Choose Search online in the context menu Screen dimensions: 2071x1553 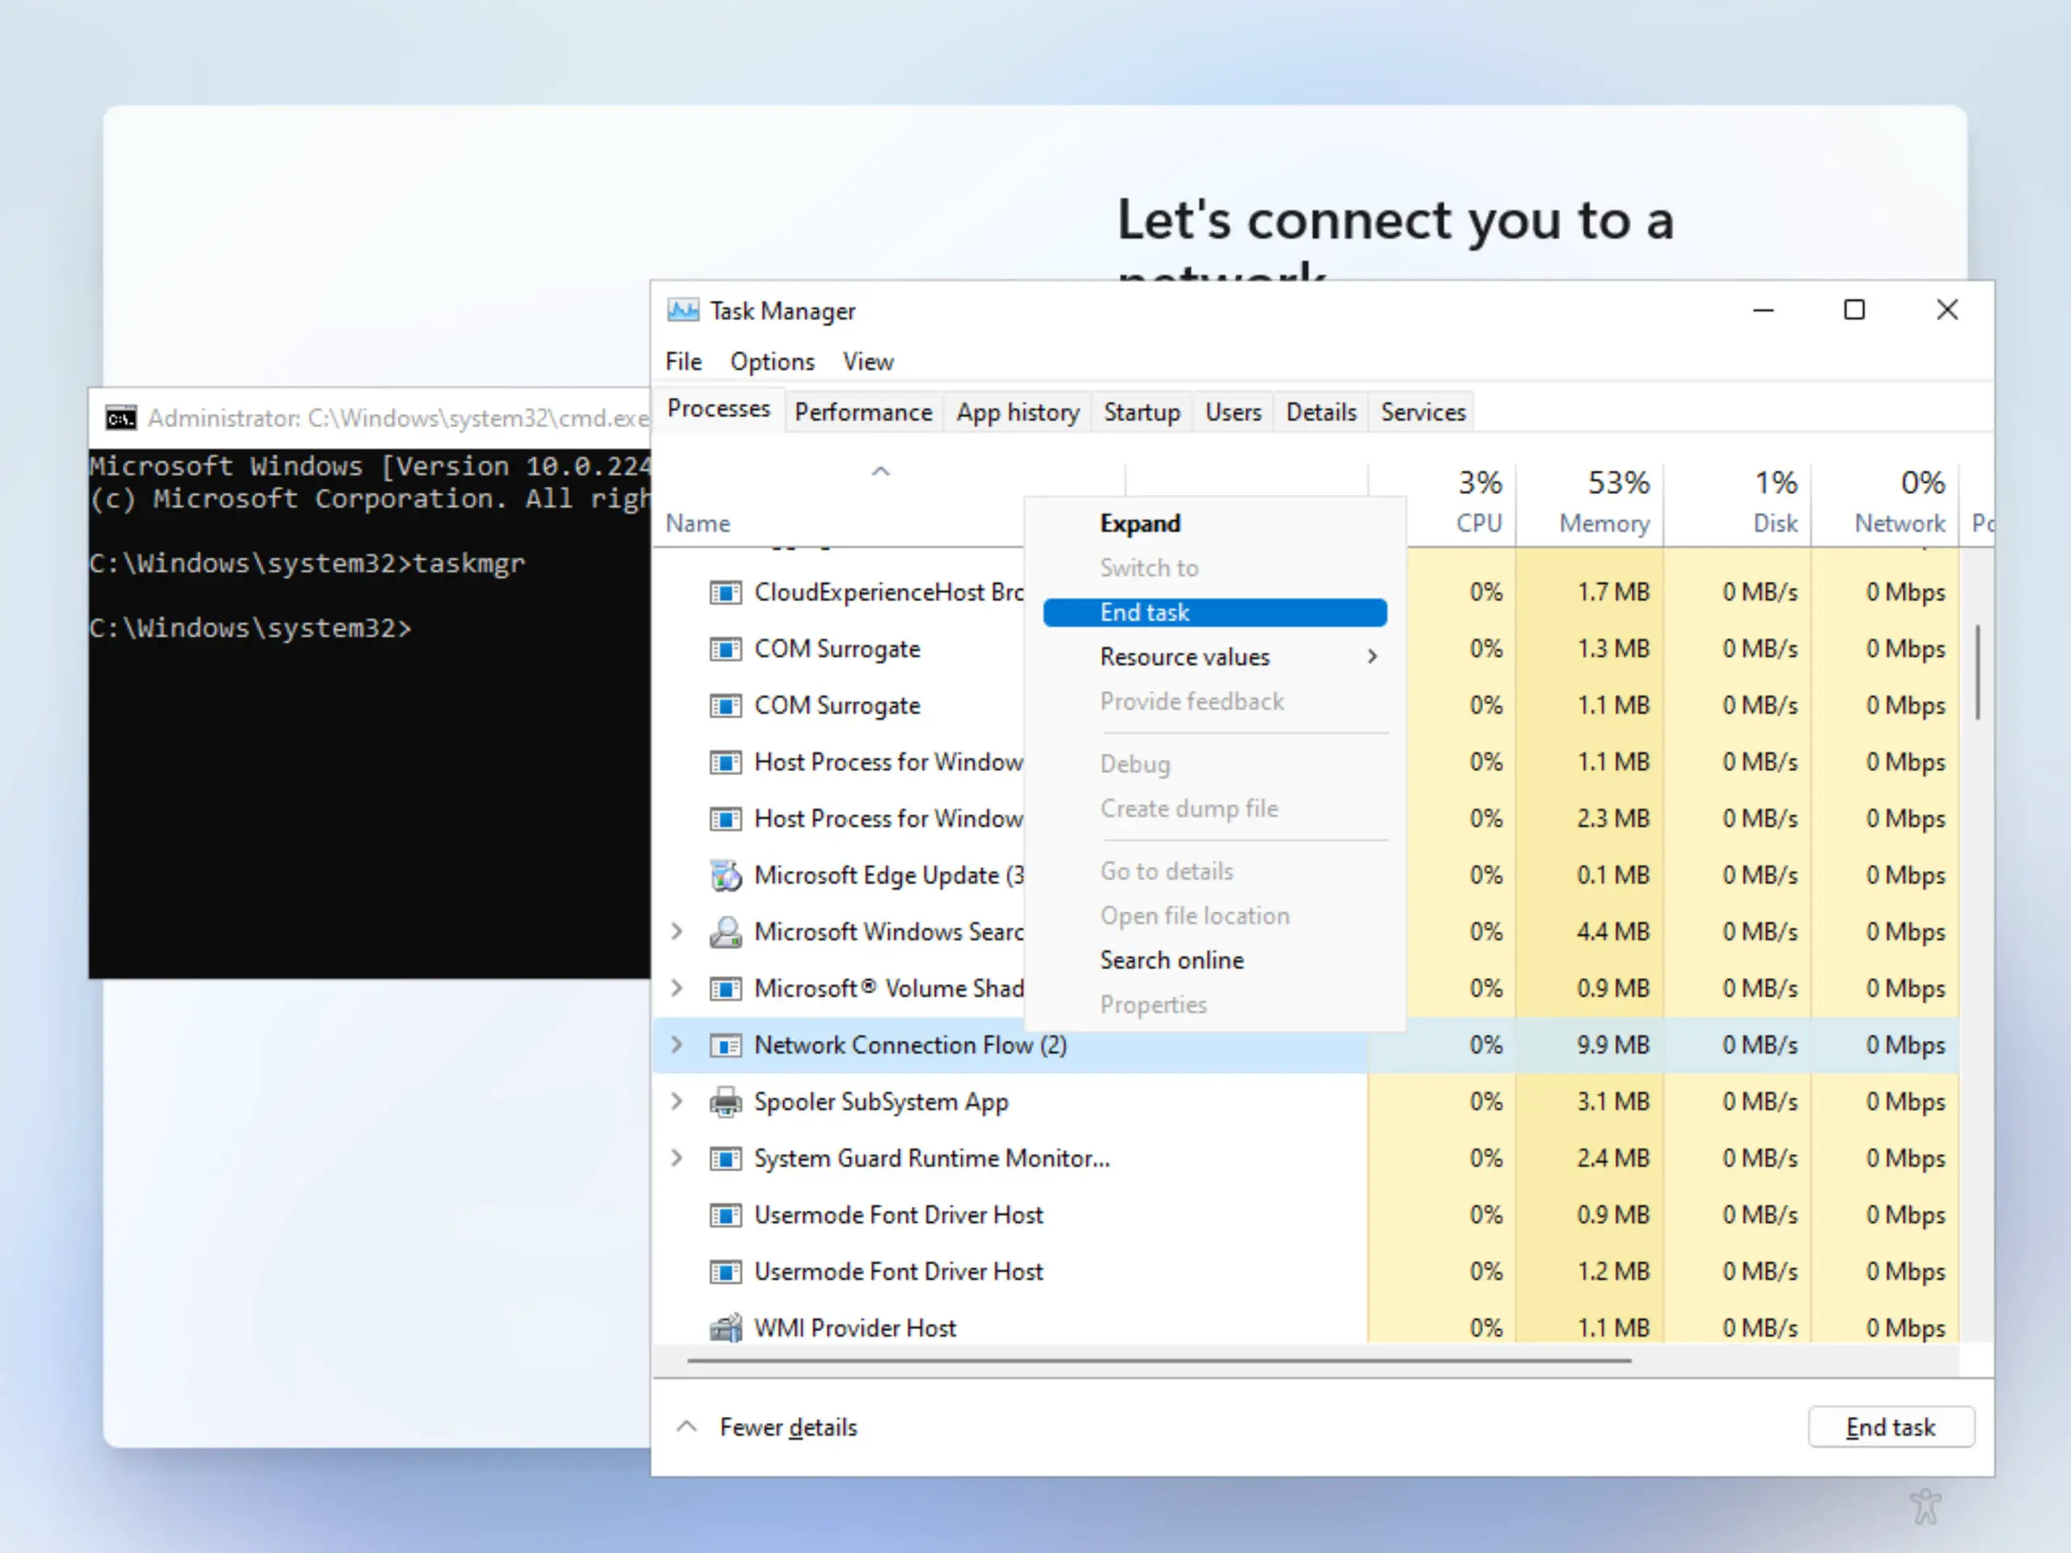click(1214, 960)
